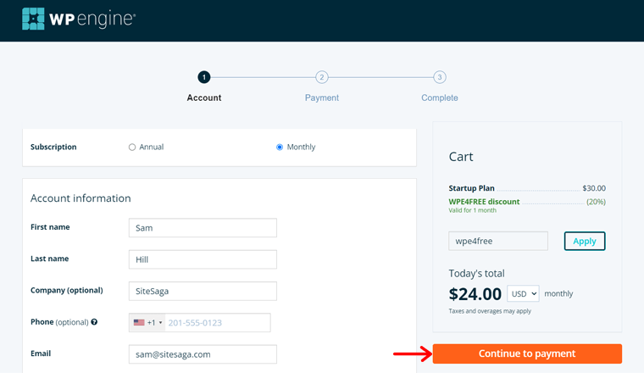Click the Today's total label
This screenshot has height=373, width=644.
[x=476, y=274]
